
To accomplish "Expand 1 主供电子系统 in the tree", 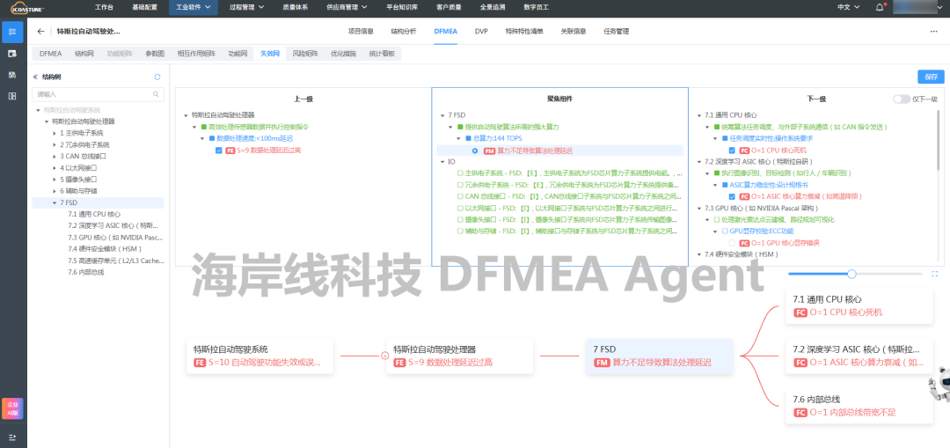I will pyautogui.click(x=54, y=133).
